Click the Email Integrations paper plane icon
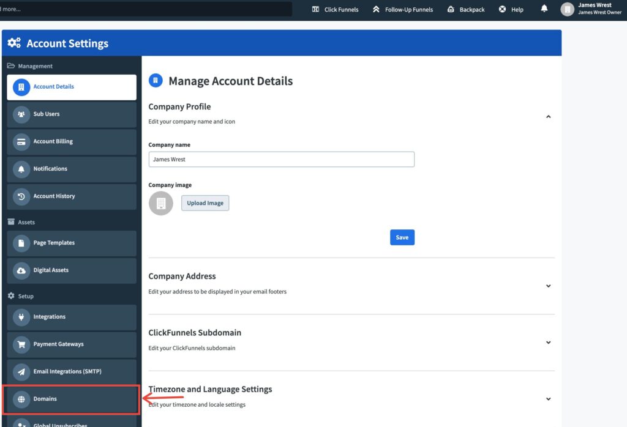 pos(21,372)
